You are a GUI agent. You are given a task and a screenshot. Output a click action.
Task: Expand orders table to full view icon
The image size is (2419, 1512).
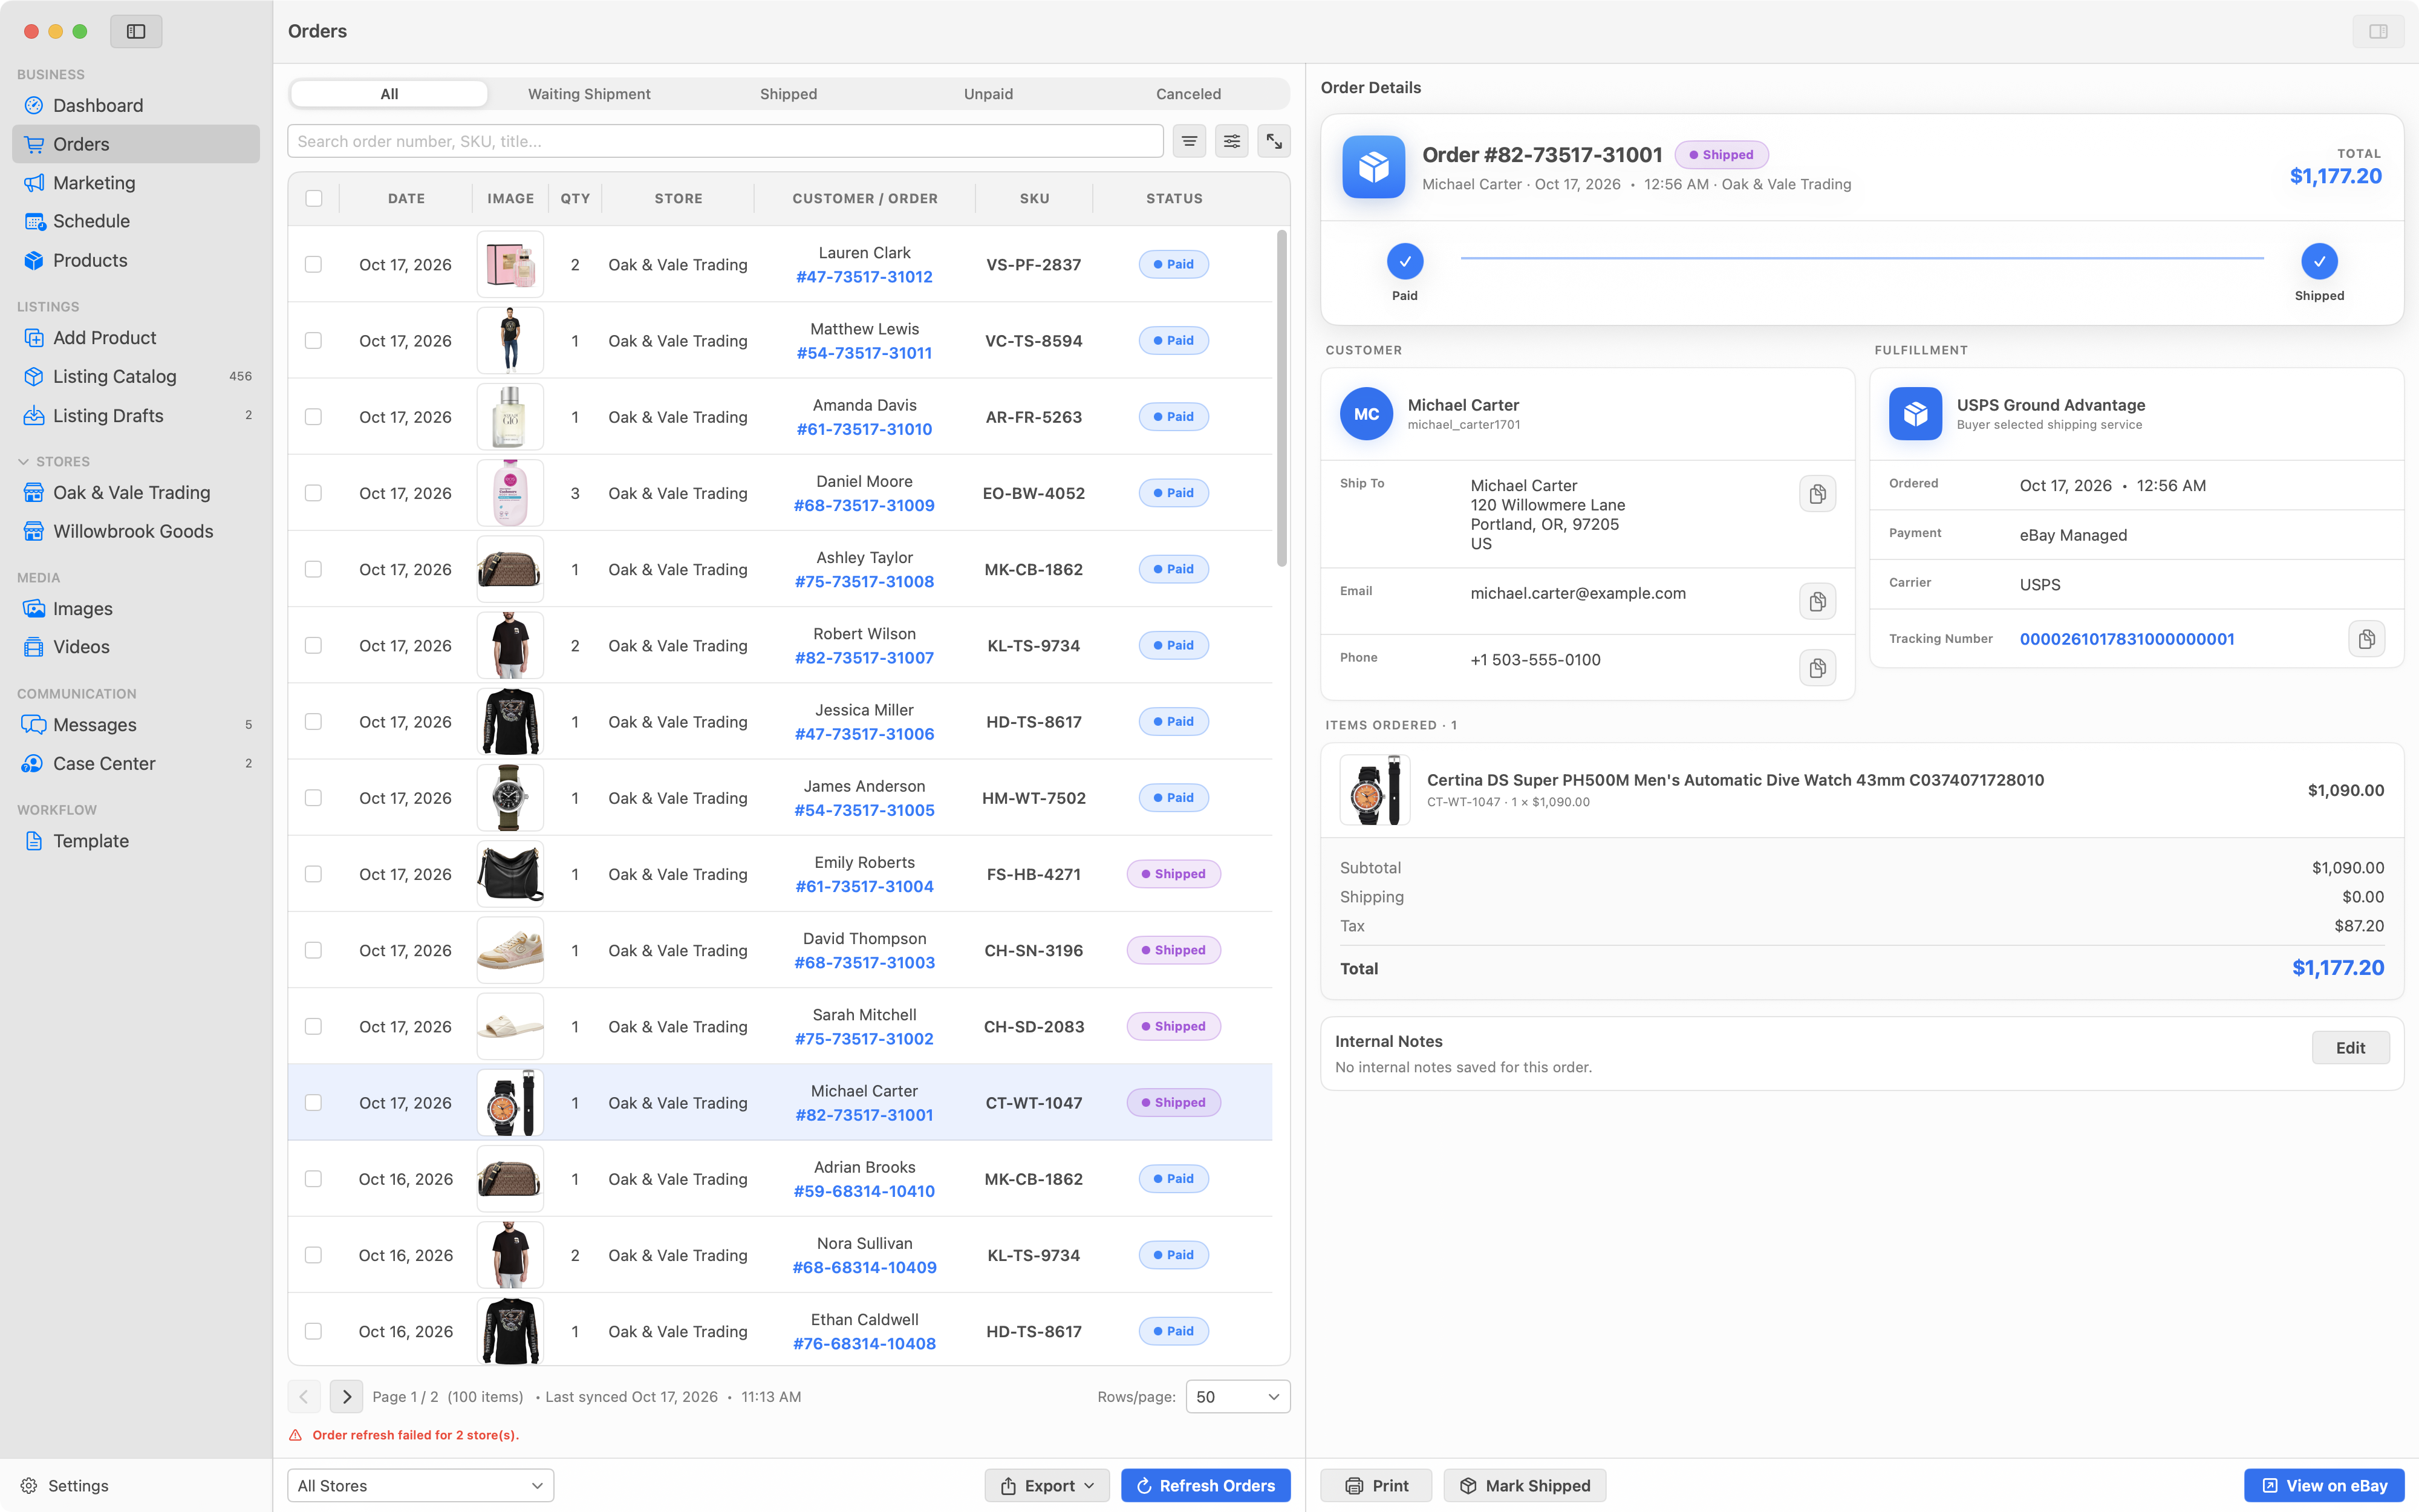click(x=1274, y=141)
